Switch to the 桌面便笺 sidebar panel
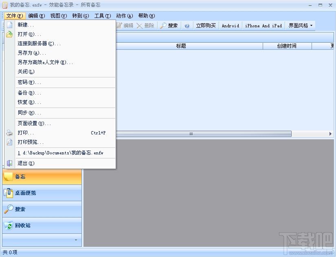This screenshot has width=336, height=257. [41, 194]
